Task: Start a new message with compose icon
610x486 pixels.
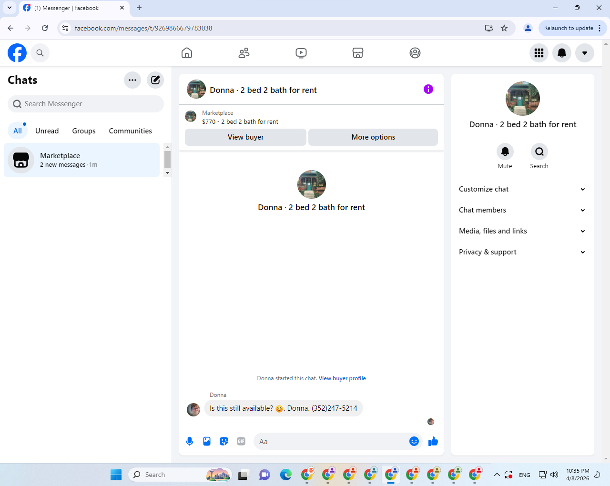Action: coord(155,80)
